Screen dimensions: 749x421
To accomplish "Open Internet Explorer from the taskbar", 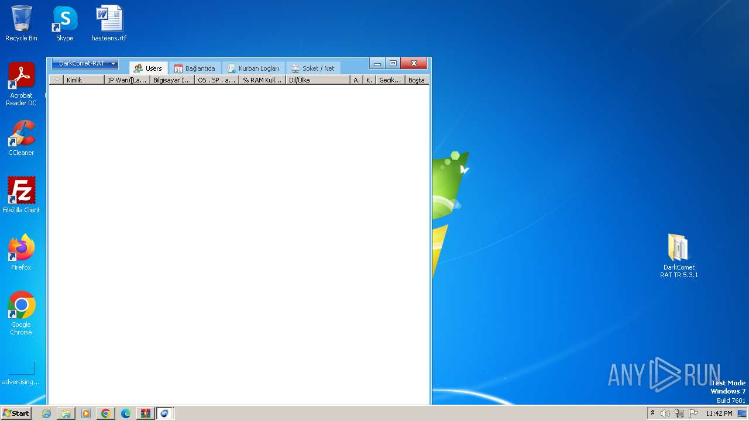I will click(46, 413).
